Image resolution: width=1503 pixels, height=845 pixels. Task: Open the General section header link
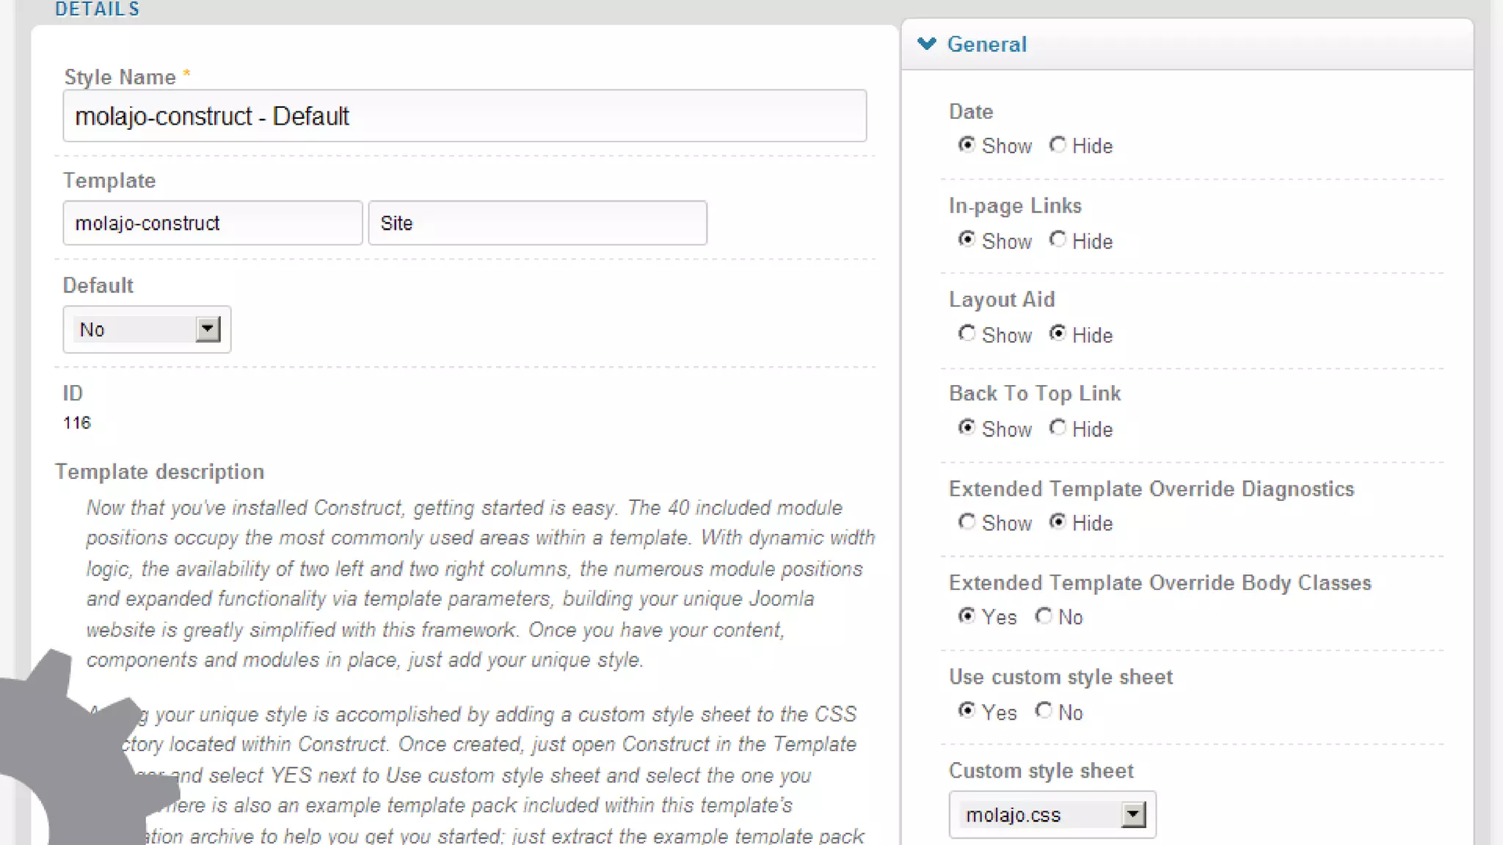(x=986, y=44)
